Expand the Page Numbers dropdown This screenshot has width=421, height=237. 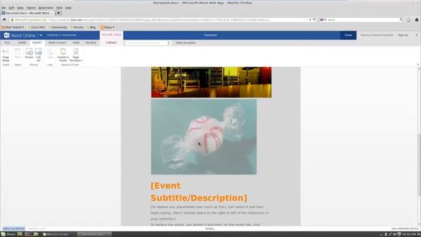pos(76,55)
